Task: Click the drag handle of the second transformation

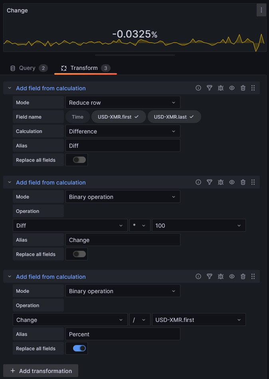Action: [x=253, y=183]
